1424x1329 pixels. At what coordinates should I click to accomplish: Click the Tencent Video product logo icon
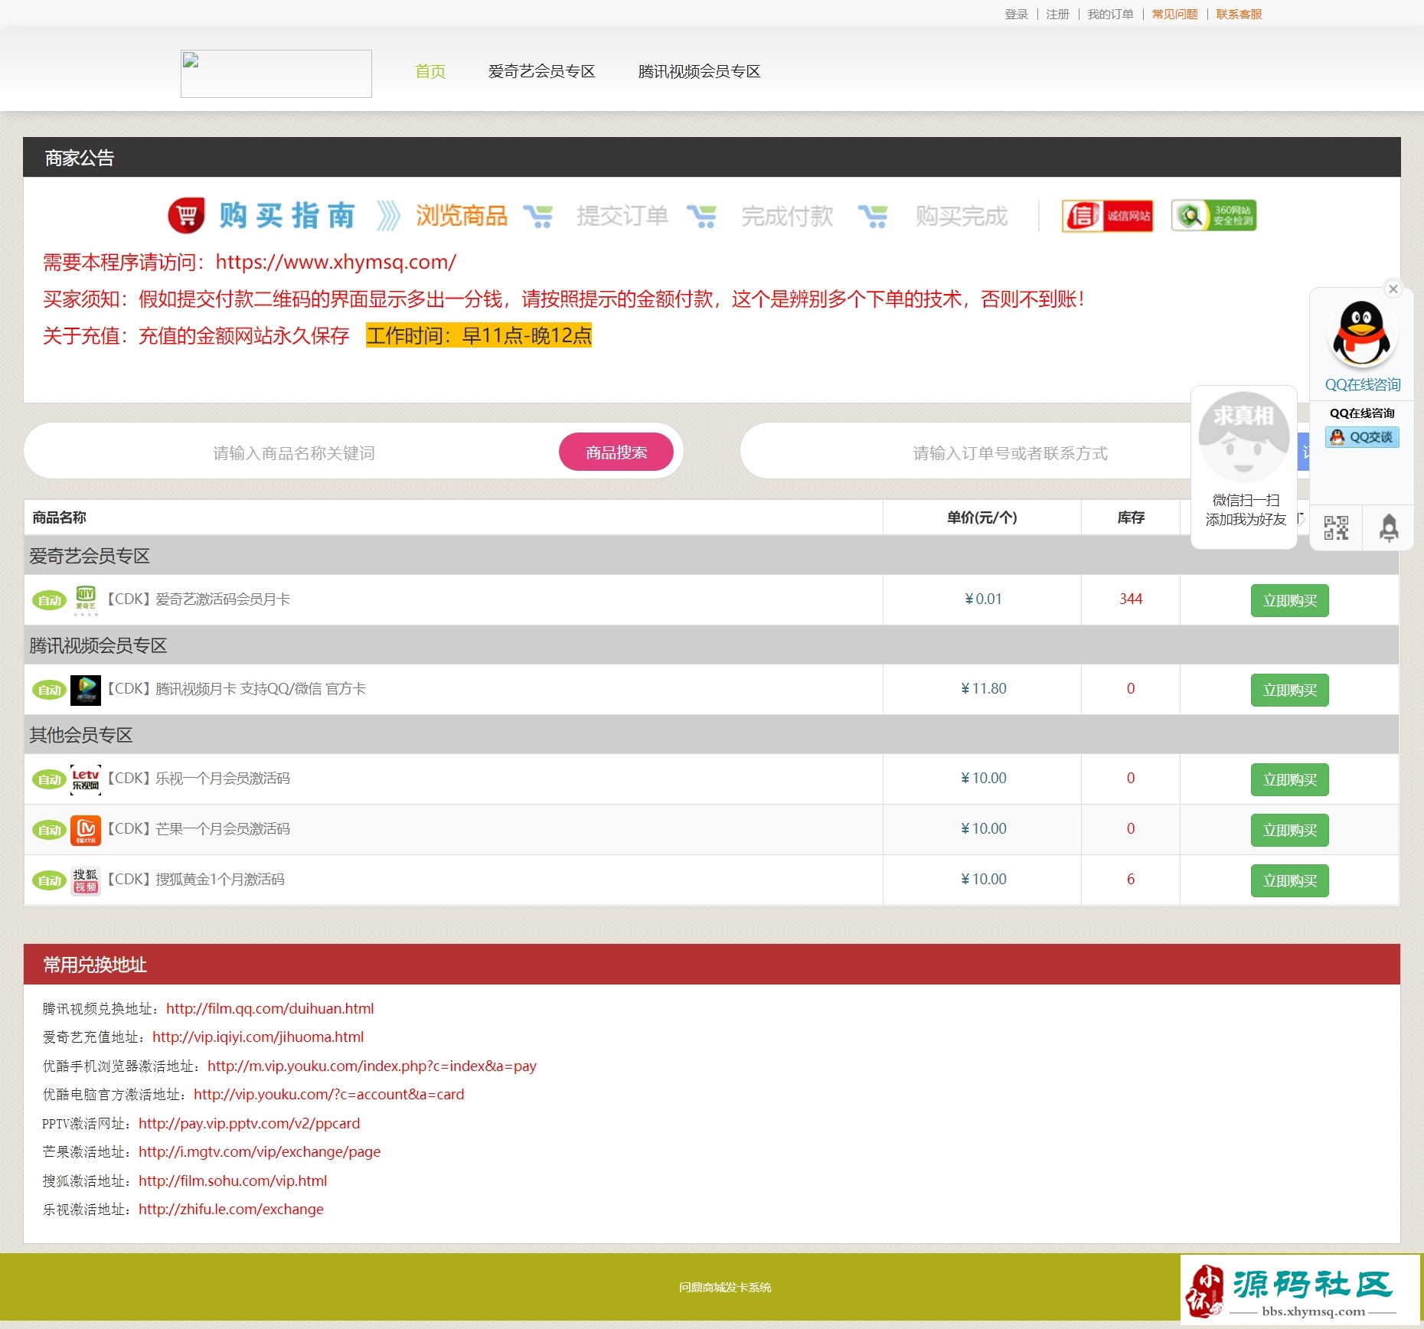point(86,690)
